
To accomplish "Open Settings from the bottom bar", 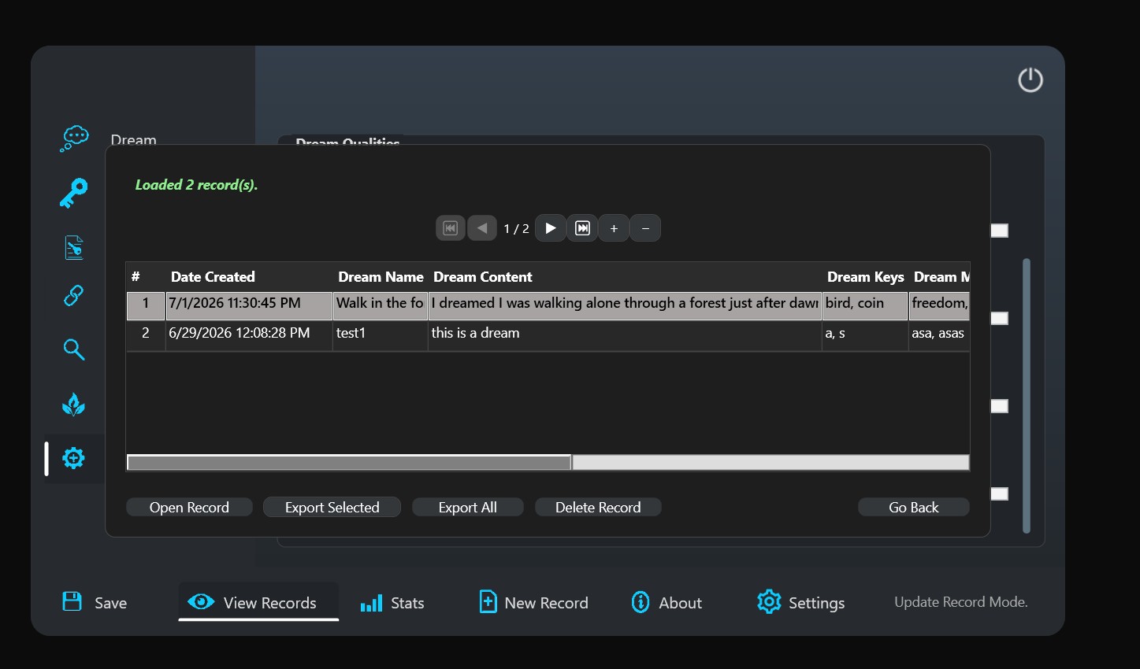I will tap(800, 603).
